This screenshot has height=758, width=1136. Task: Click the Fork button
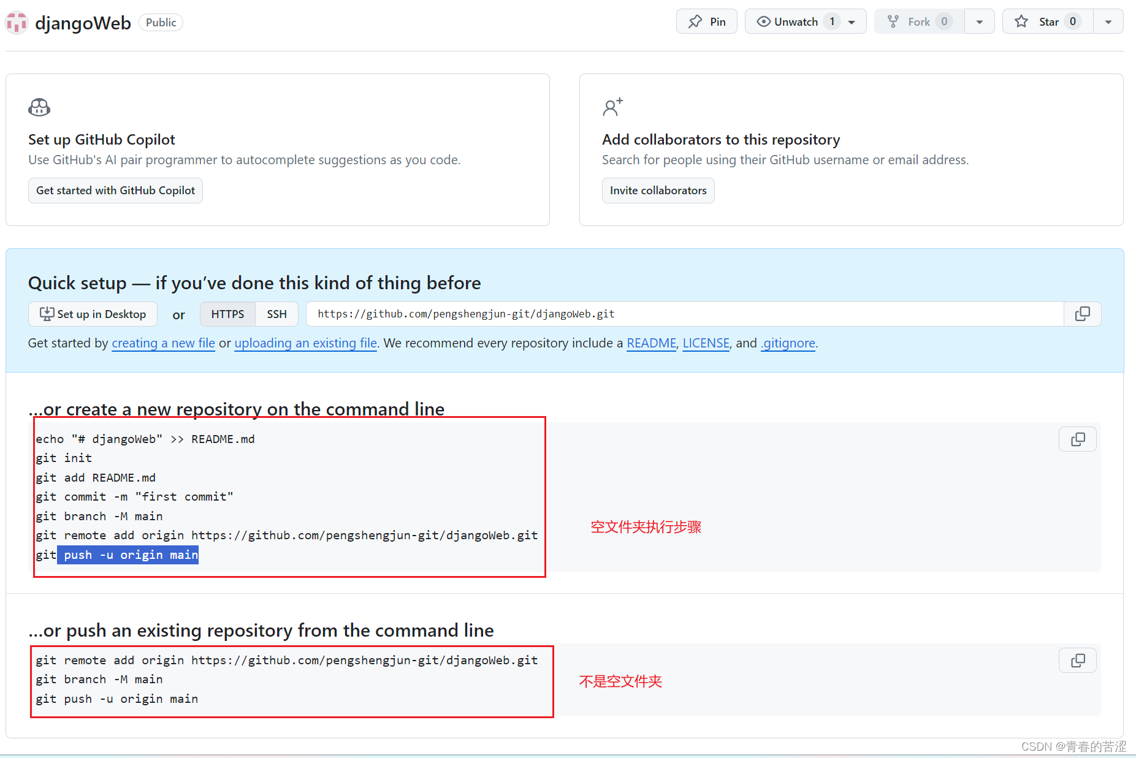pos(919,21)
